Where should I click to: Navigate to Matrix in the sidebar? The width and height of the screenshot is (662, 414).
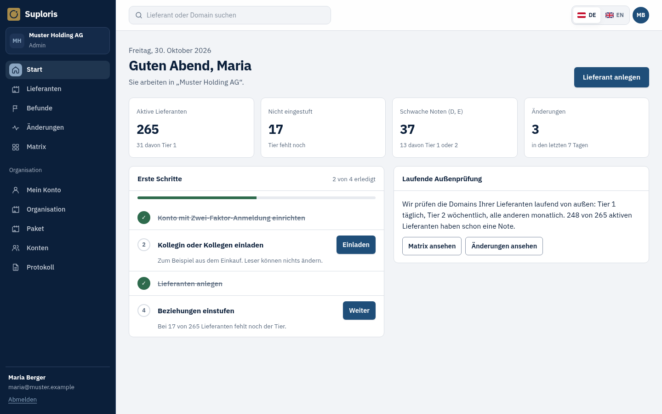click(x=57, y=147)
